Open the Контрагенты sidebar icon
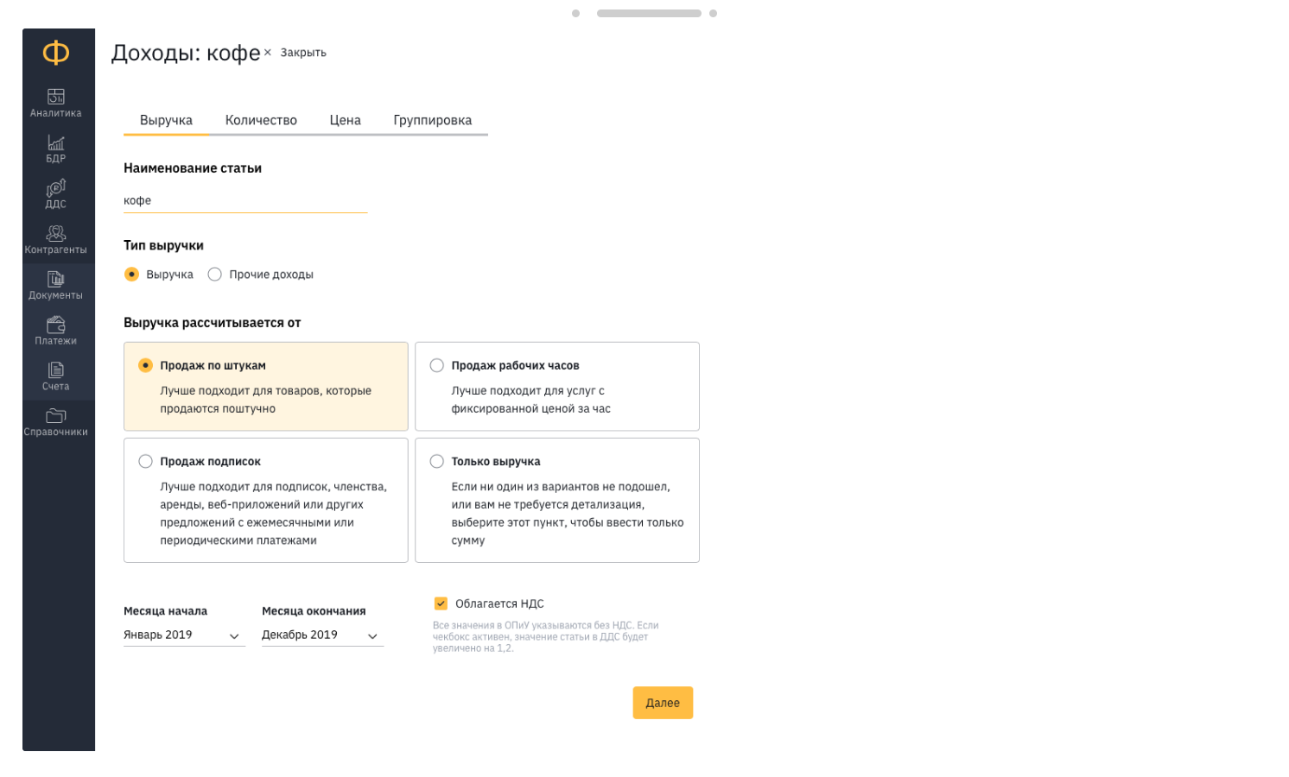This screenshot has width=1289, height=777. [x=56, y=233]
